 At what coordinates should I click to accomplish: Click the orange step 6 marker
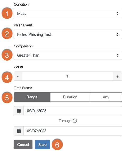(x=57, y=145)
